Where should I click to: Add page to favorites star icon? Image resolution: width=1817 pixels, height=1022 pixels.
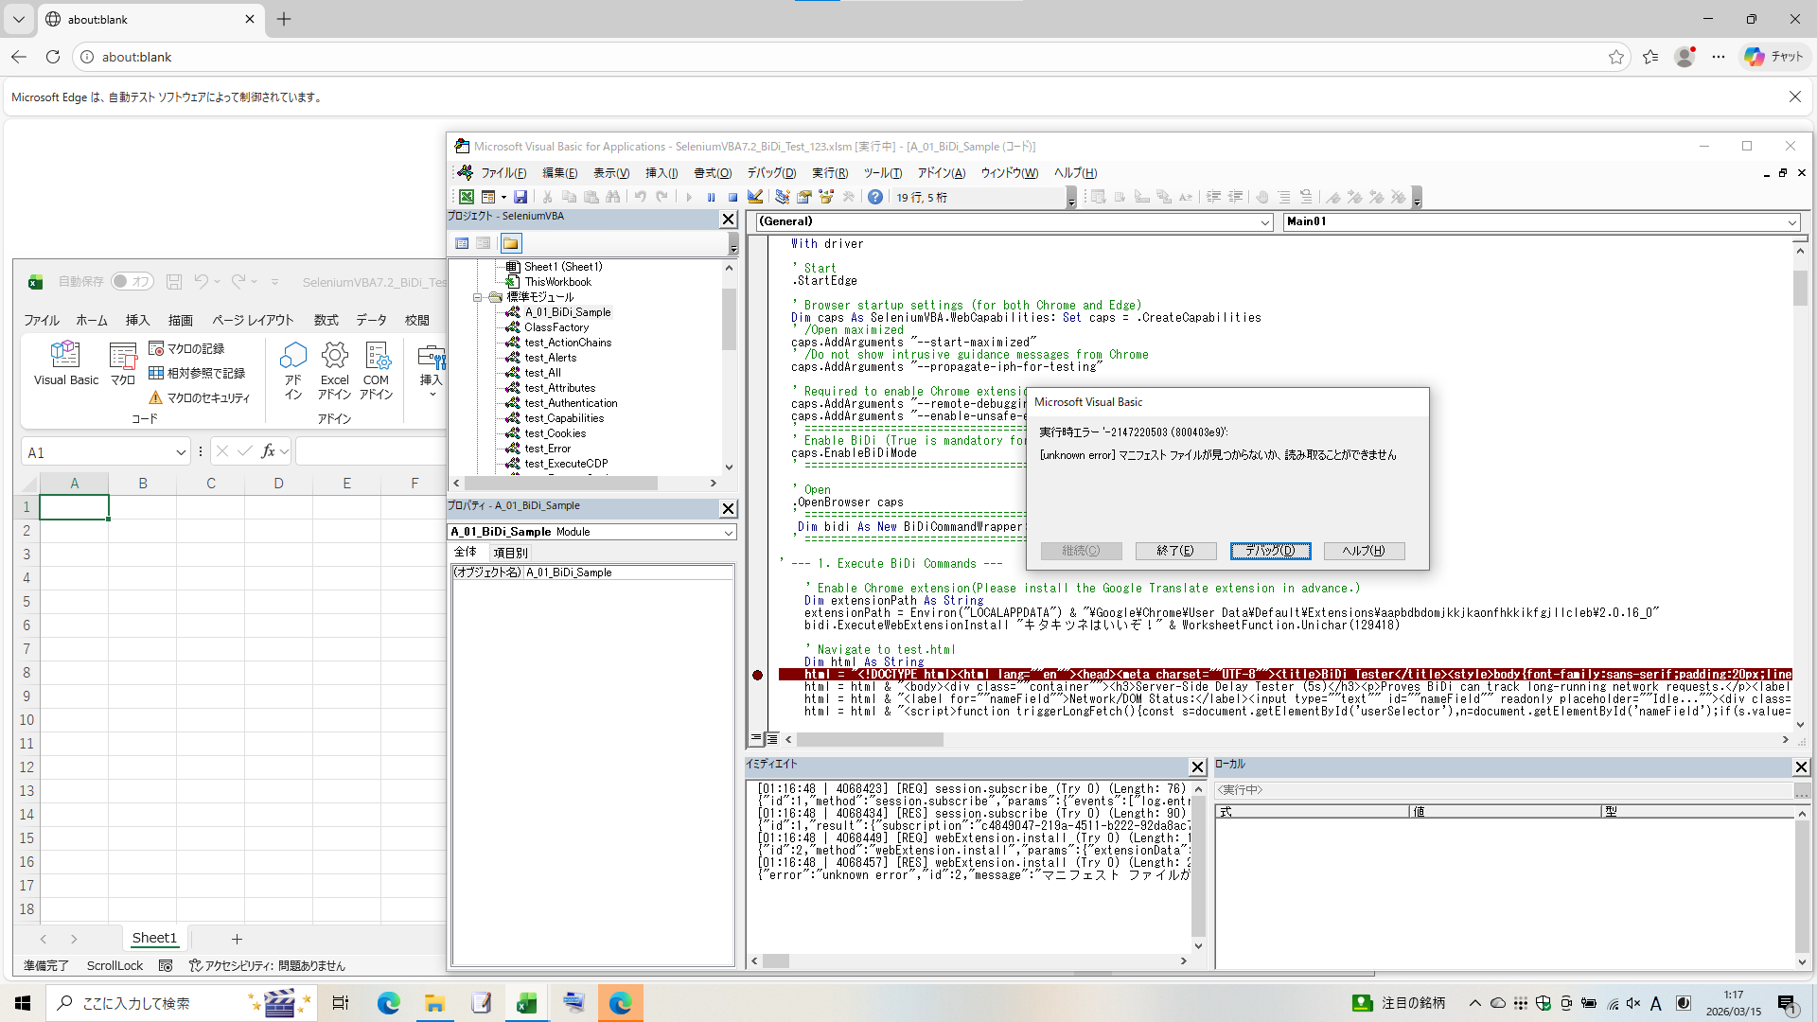[x=1616, y=57]
